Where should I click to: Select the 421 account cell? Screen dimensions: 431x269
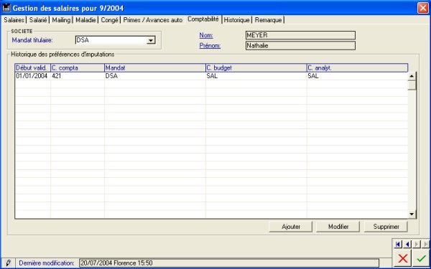pos(78,76)
